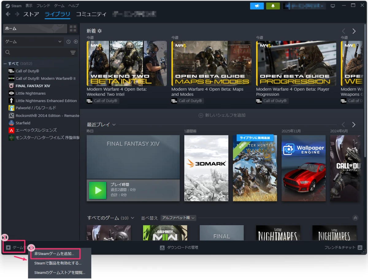Show previous items in the new arrivals shelf
The width and height of the screenshot is (368, 279).
(344, 31)
